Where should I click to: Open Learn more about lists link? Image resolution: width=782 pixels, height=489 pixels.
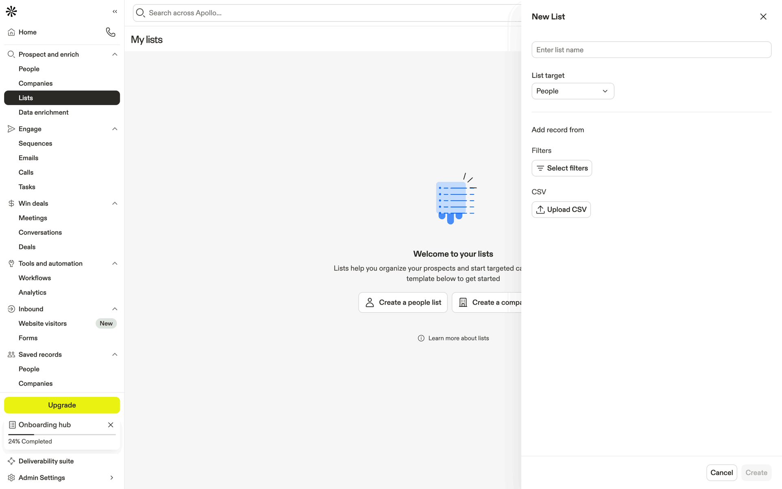click(x=459, y=338)
